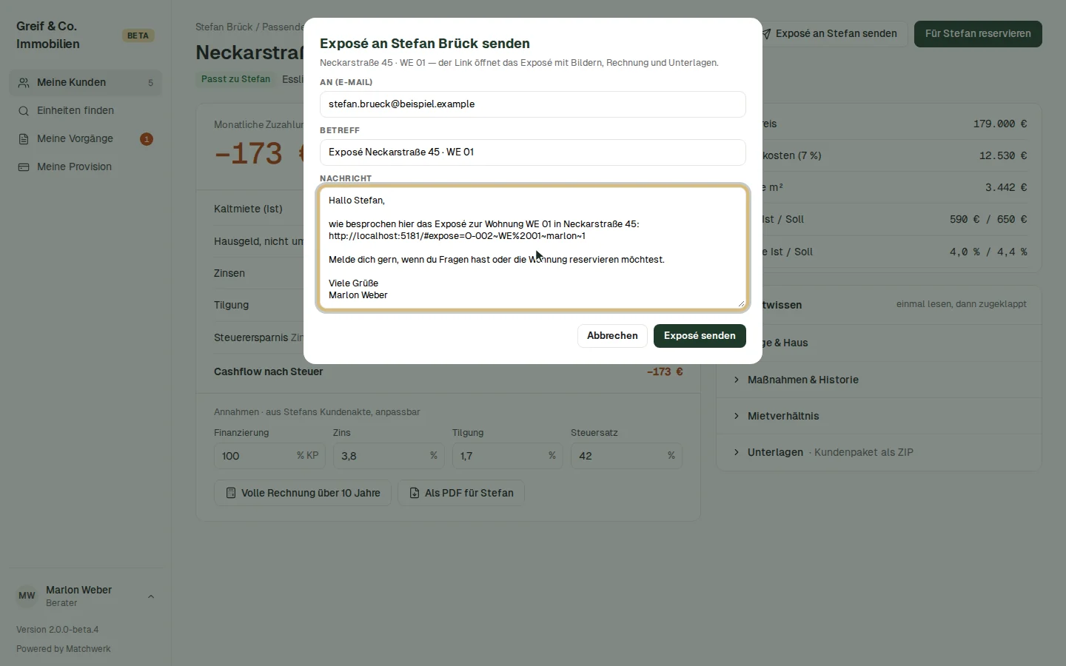
Task: Click the 179.000 € price value
Action: click(x=1000, y=124)
